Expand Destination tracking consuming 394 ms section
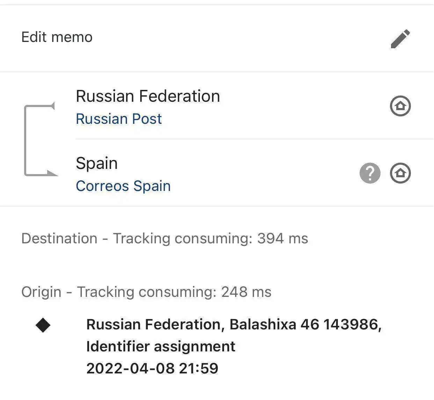The width and height of the screenshot is (434, 400). pyautogui.click(x=165, y=238)
